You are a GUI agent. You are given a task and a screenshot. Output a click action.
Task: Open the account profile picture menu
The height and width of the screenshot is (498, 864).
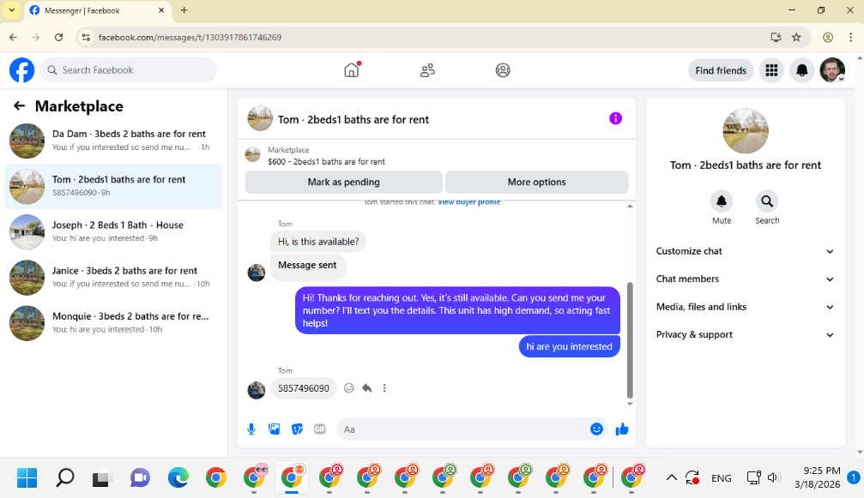point(832,70)
